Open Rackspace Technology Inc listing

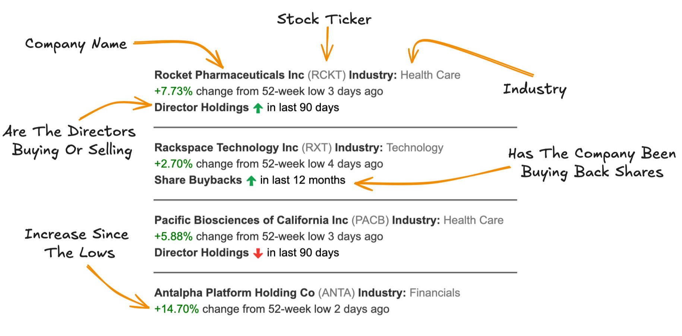[x=226, y=148]
